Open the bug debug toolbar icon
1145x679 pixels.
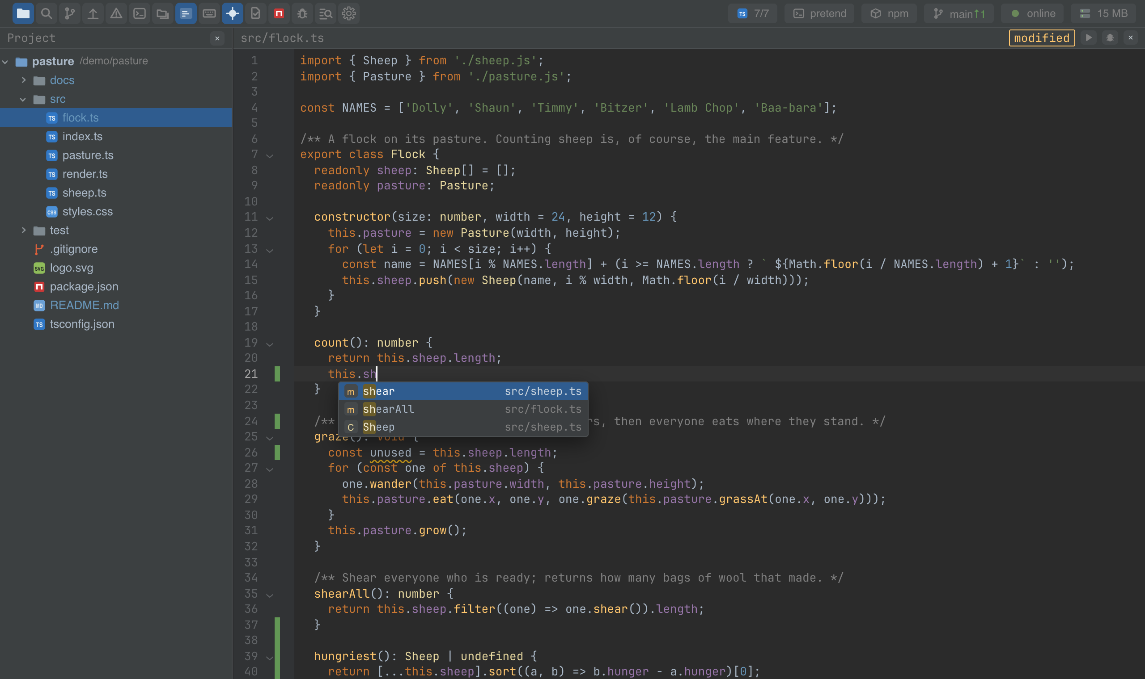click(x=302, y=13)
